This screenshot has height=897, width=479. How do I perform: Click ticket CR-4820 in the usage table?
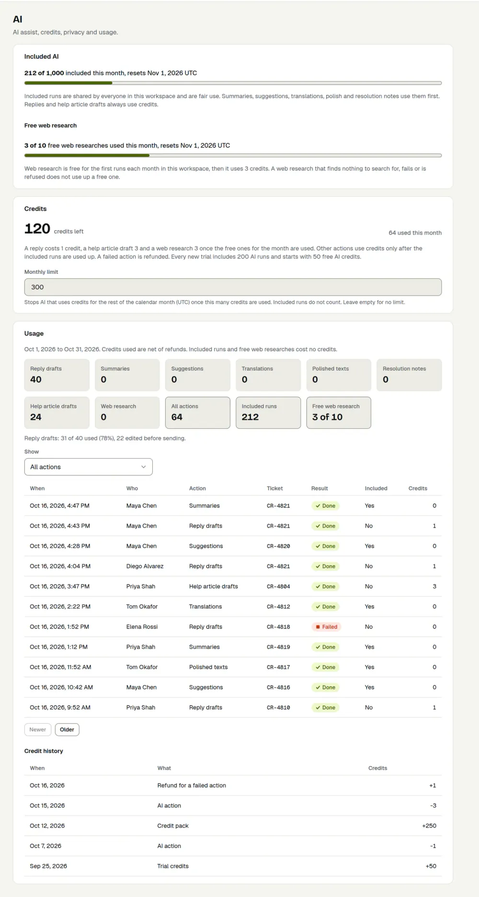tap(278, 546)
